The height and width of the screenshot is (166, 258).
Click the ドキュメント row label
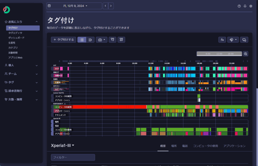coord(60,115)
